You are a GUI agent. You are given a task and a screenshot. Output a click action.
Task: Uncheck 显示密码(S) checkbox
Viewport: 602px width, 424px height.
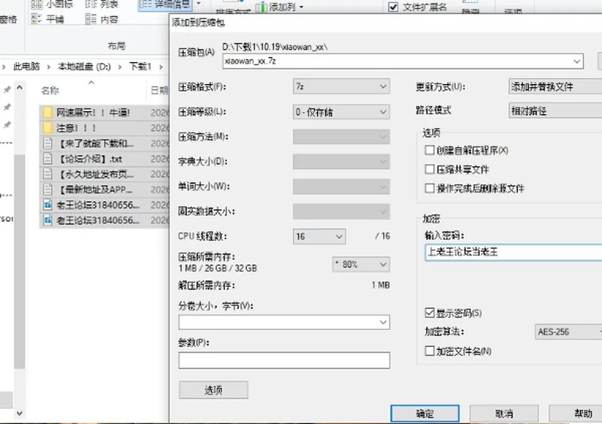pos(430,313)
